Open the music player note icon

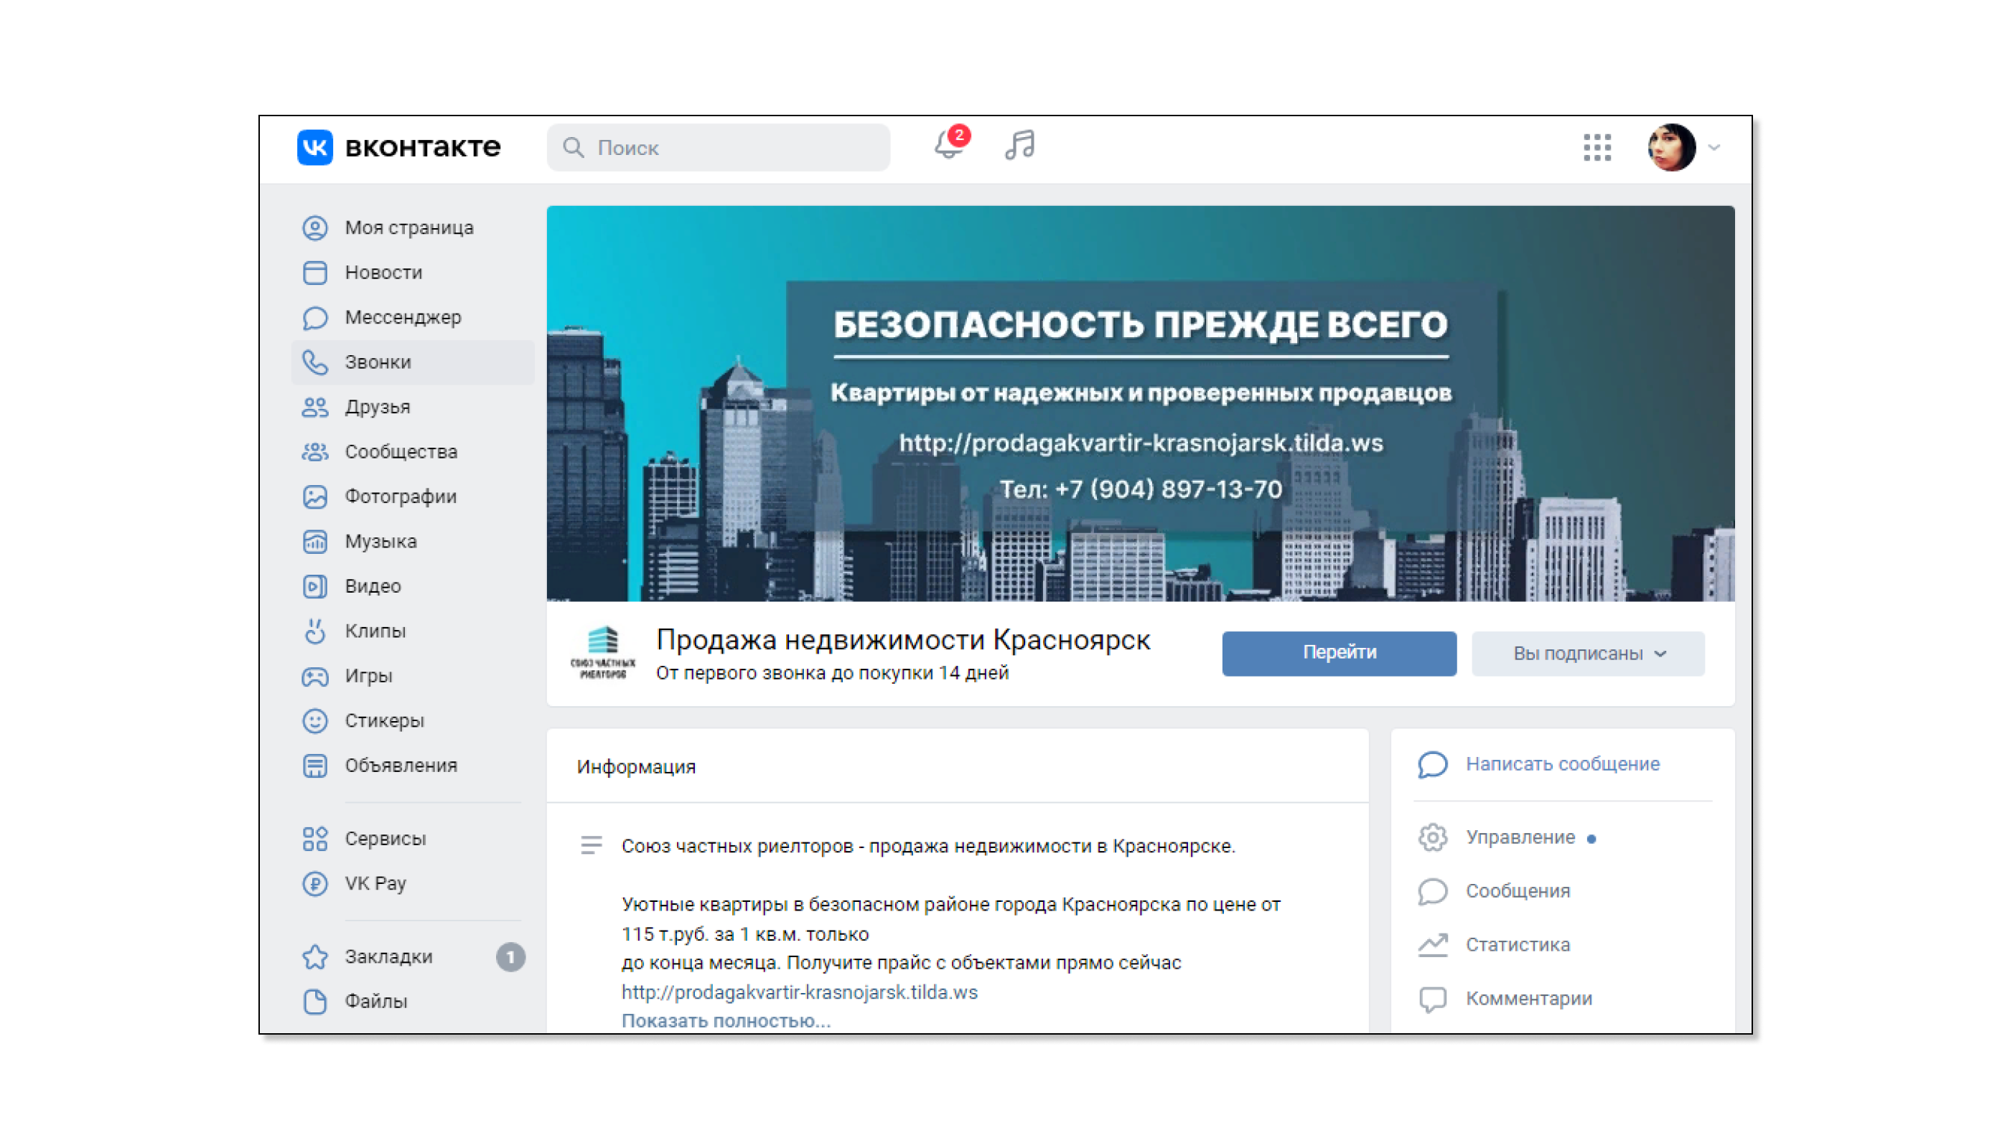pos(1019,145)
